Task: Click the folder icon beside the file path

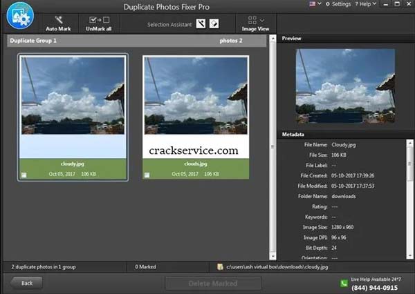Action: pyautogui.click(x=219, y=266)
